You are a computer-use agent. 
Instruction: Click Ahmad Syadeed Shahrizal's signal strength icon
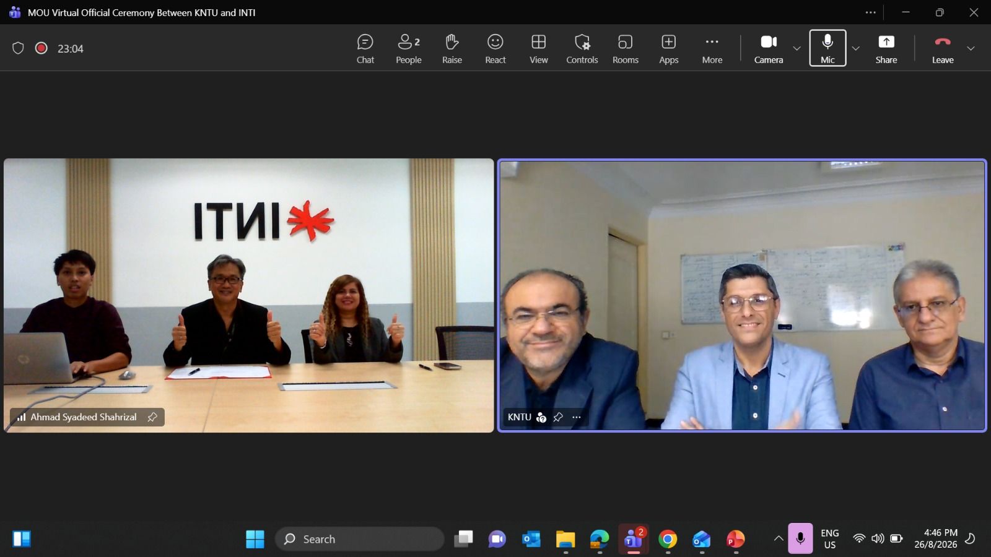21,417
